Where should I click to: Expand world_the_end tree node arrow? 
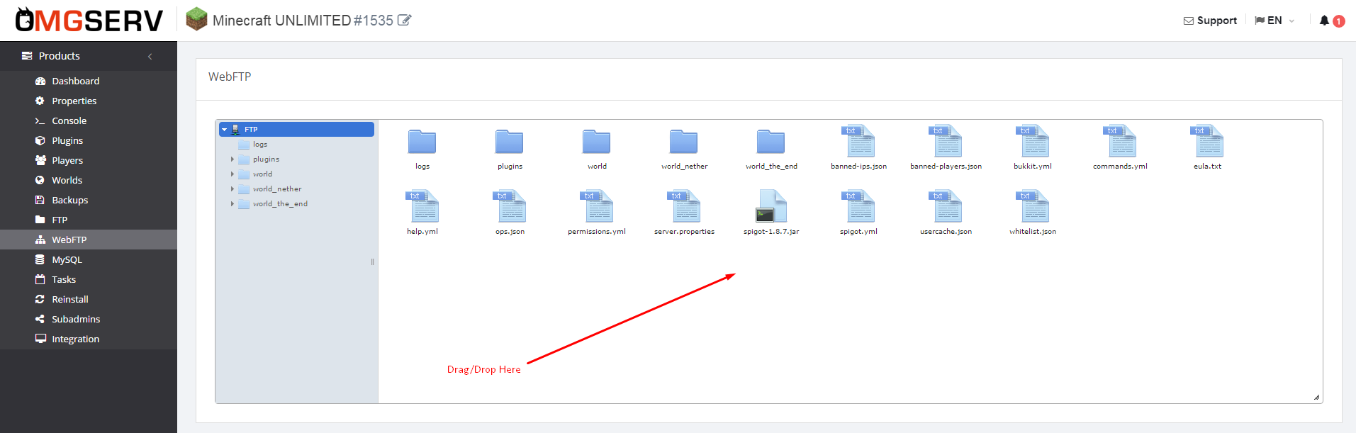[232, 204]
